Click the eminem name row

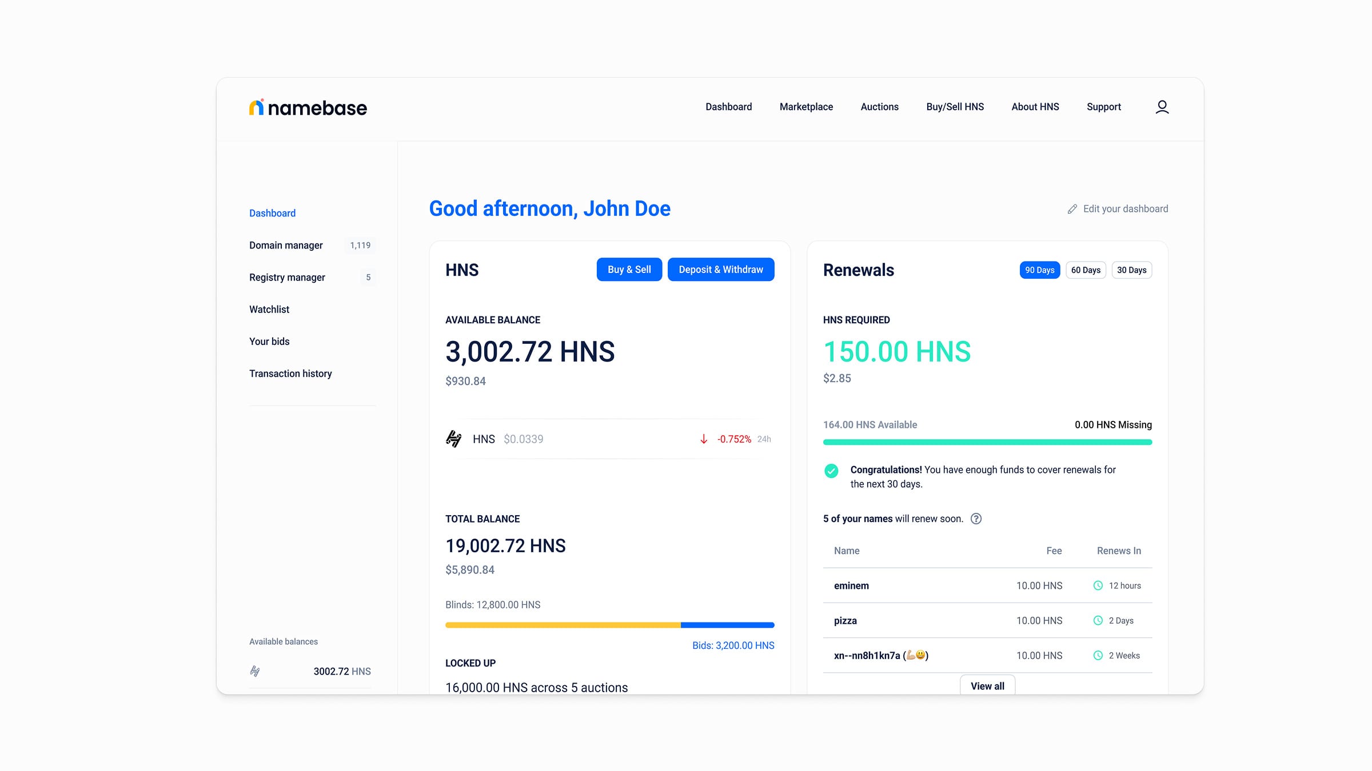(x=987, y=585)
